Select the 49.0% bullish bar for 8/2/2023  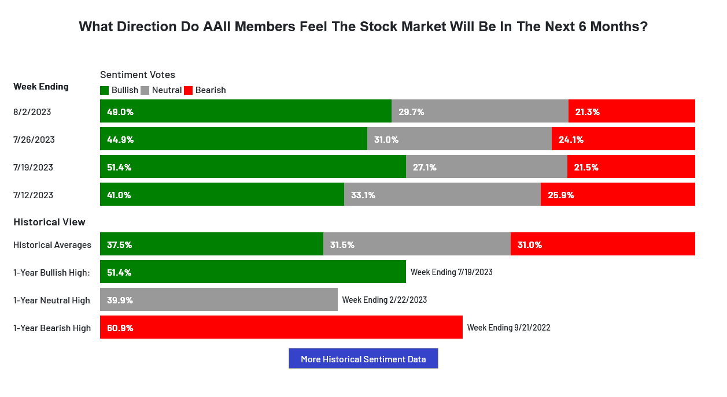point(245,112)
